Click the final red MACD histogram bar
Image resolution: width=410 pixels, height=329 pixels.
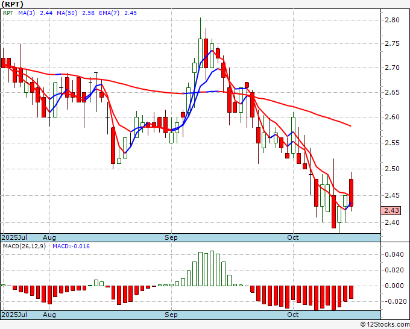pos(351,292)
